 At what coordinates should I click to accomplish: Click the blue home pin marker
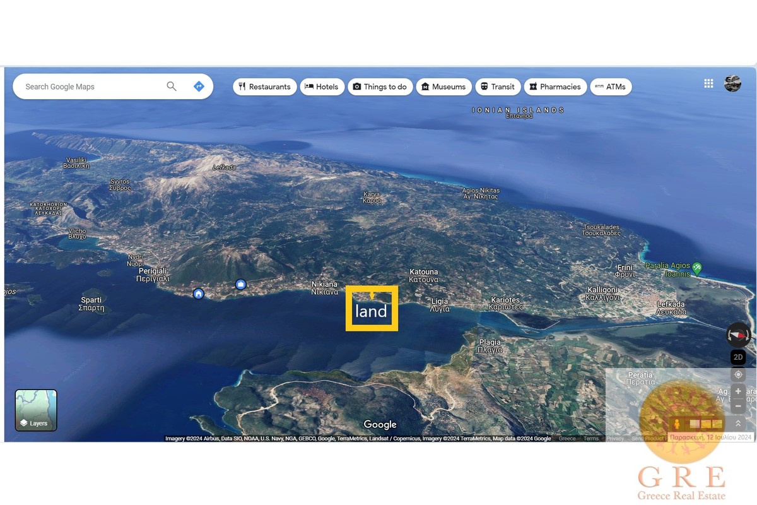[199, 294]
